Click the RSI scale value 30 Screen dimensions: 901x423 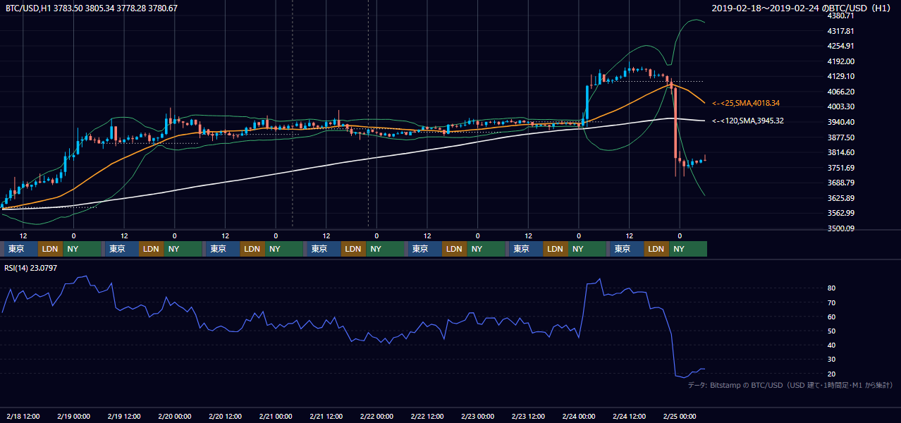click(832, 360)
